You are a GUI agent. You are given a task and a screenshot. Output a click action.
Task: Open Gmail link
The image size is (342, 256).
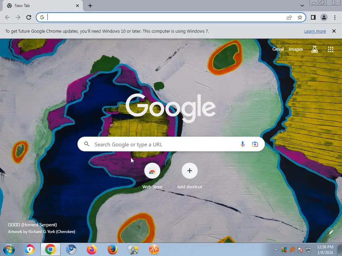pos(278,49)
